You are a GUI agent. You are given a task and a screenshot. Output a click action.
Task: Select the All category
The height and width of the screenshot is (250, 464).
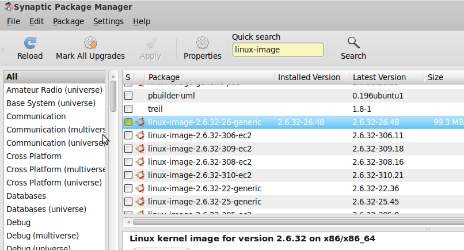55,77
